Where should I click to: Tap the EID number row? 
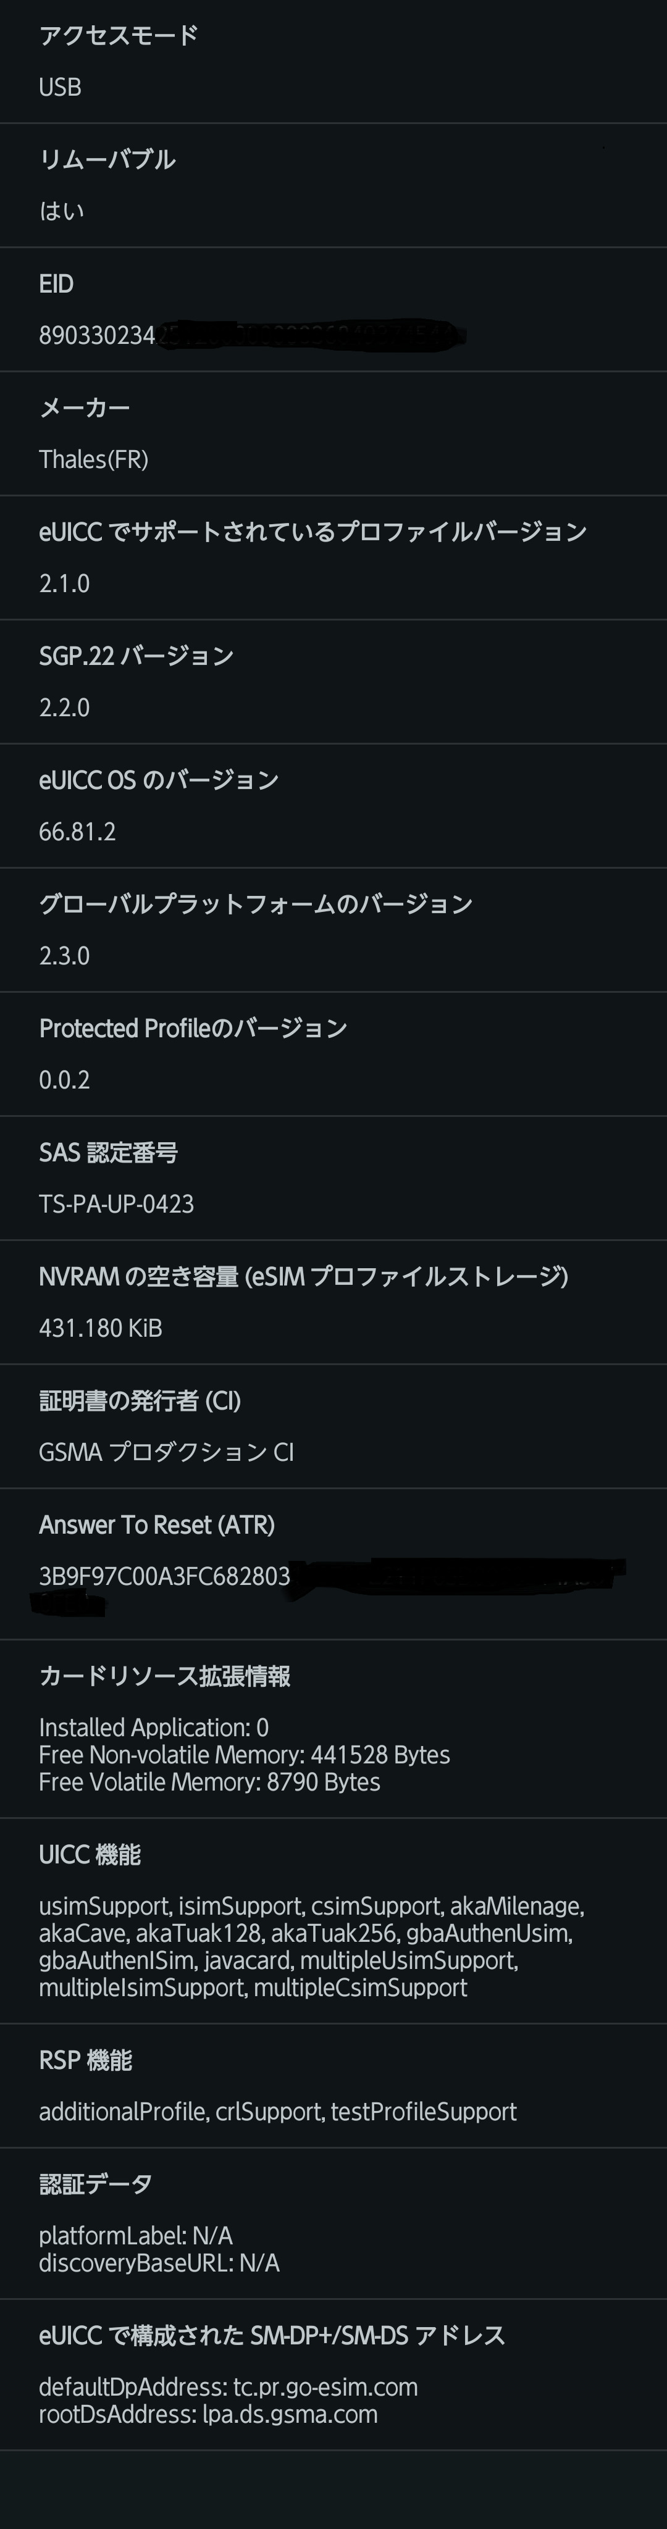click(333, 309)
